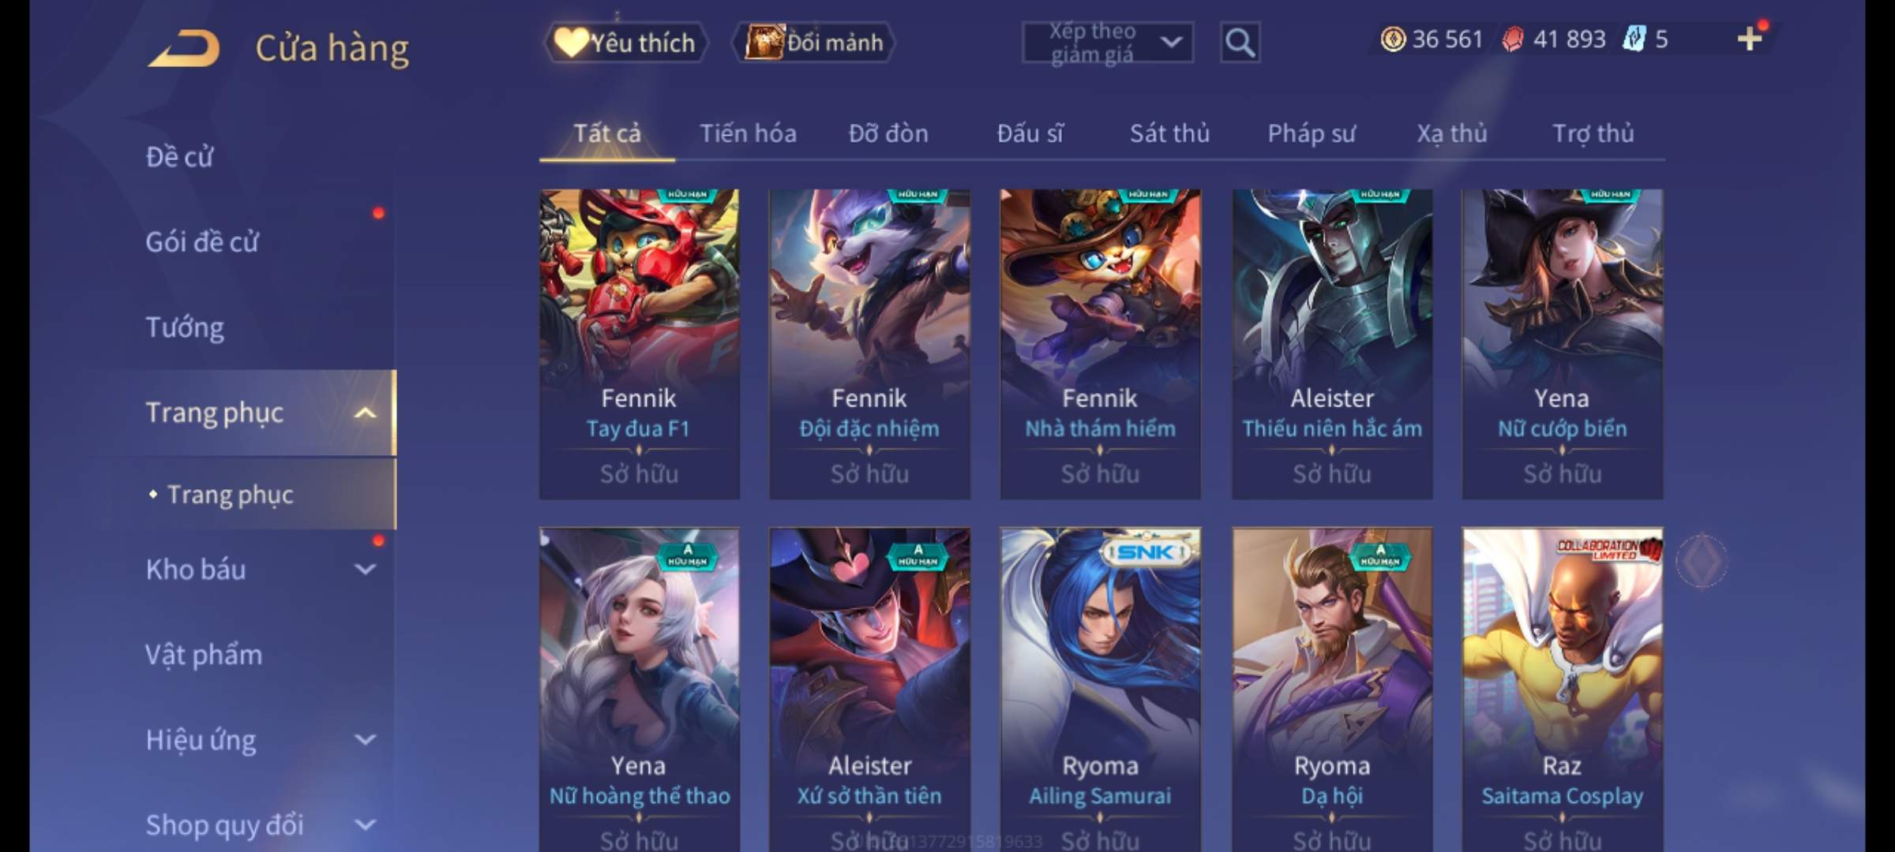Open the search magnifier icon
This screenshot has width=1895, height=852.
coord(1240,43)
